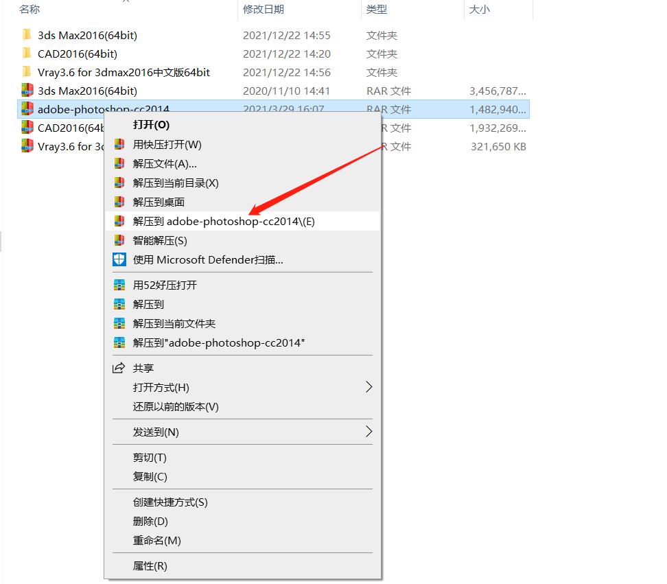
Task: Click the adobe-photoshop-cc2014 RAR archive icon
Action: (27, 108)
